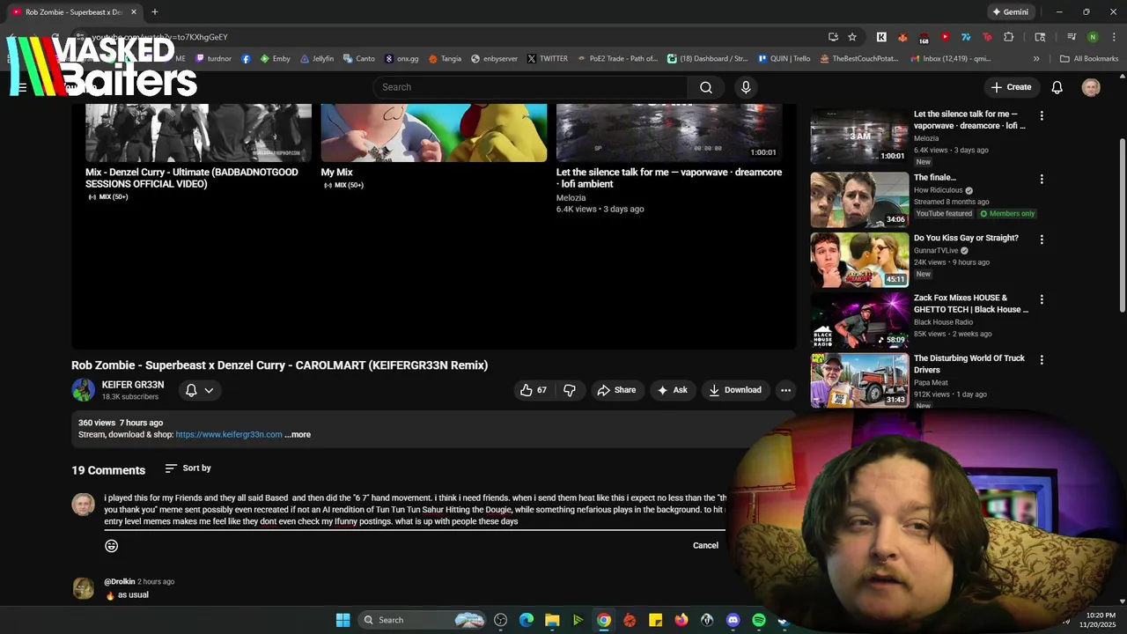Switch to Rob Zombie Superbeast tab

click(x=74, y=11)
